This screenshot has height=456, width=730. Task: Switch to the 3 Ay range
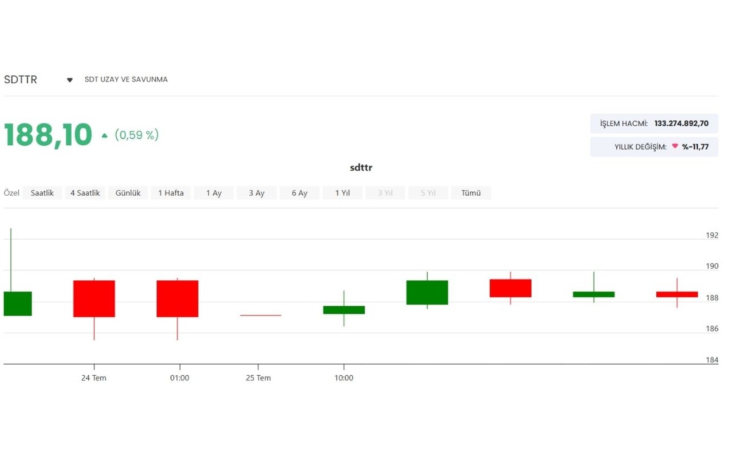257,193
